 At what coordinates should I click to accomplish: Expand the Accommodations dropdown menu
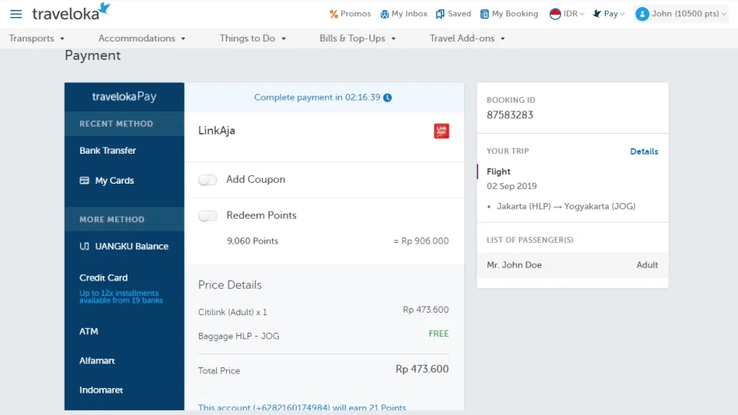[141, 38]
